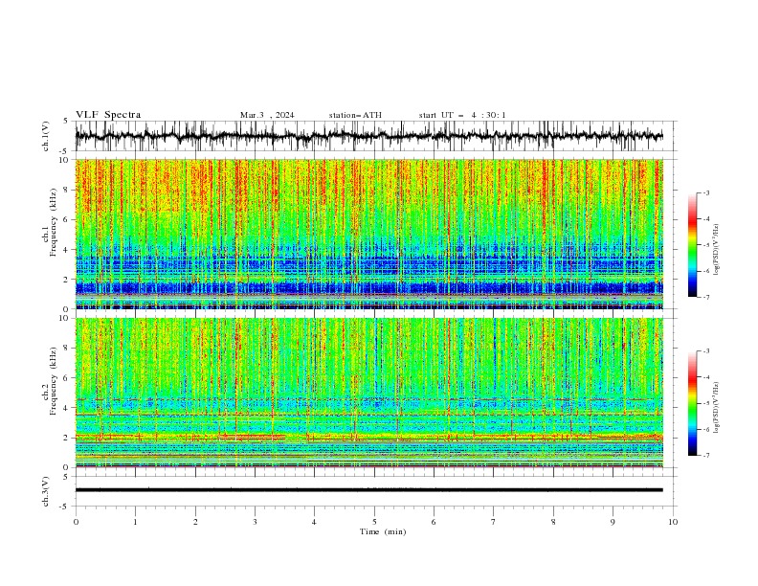Click the "Time (min)" x-axis label
The width and height of the screenshot is (758, 586).
[383, 531]
